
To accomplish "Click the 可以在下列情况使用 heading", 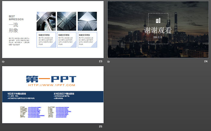I will click(17, 94).
